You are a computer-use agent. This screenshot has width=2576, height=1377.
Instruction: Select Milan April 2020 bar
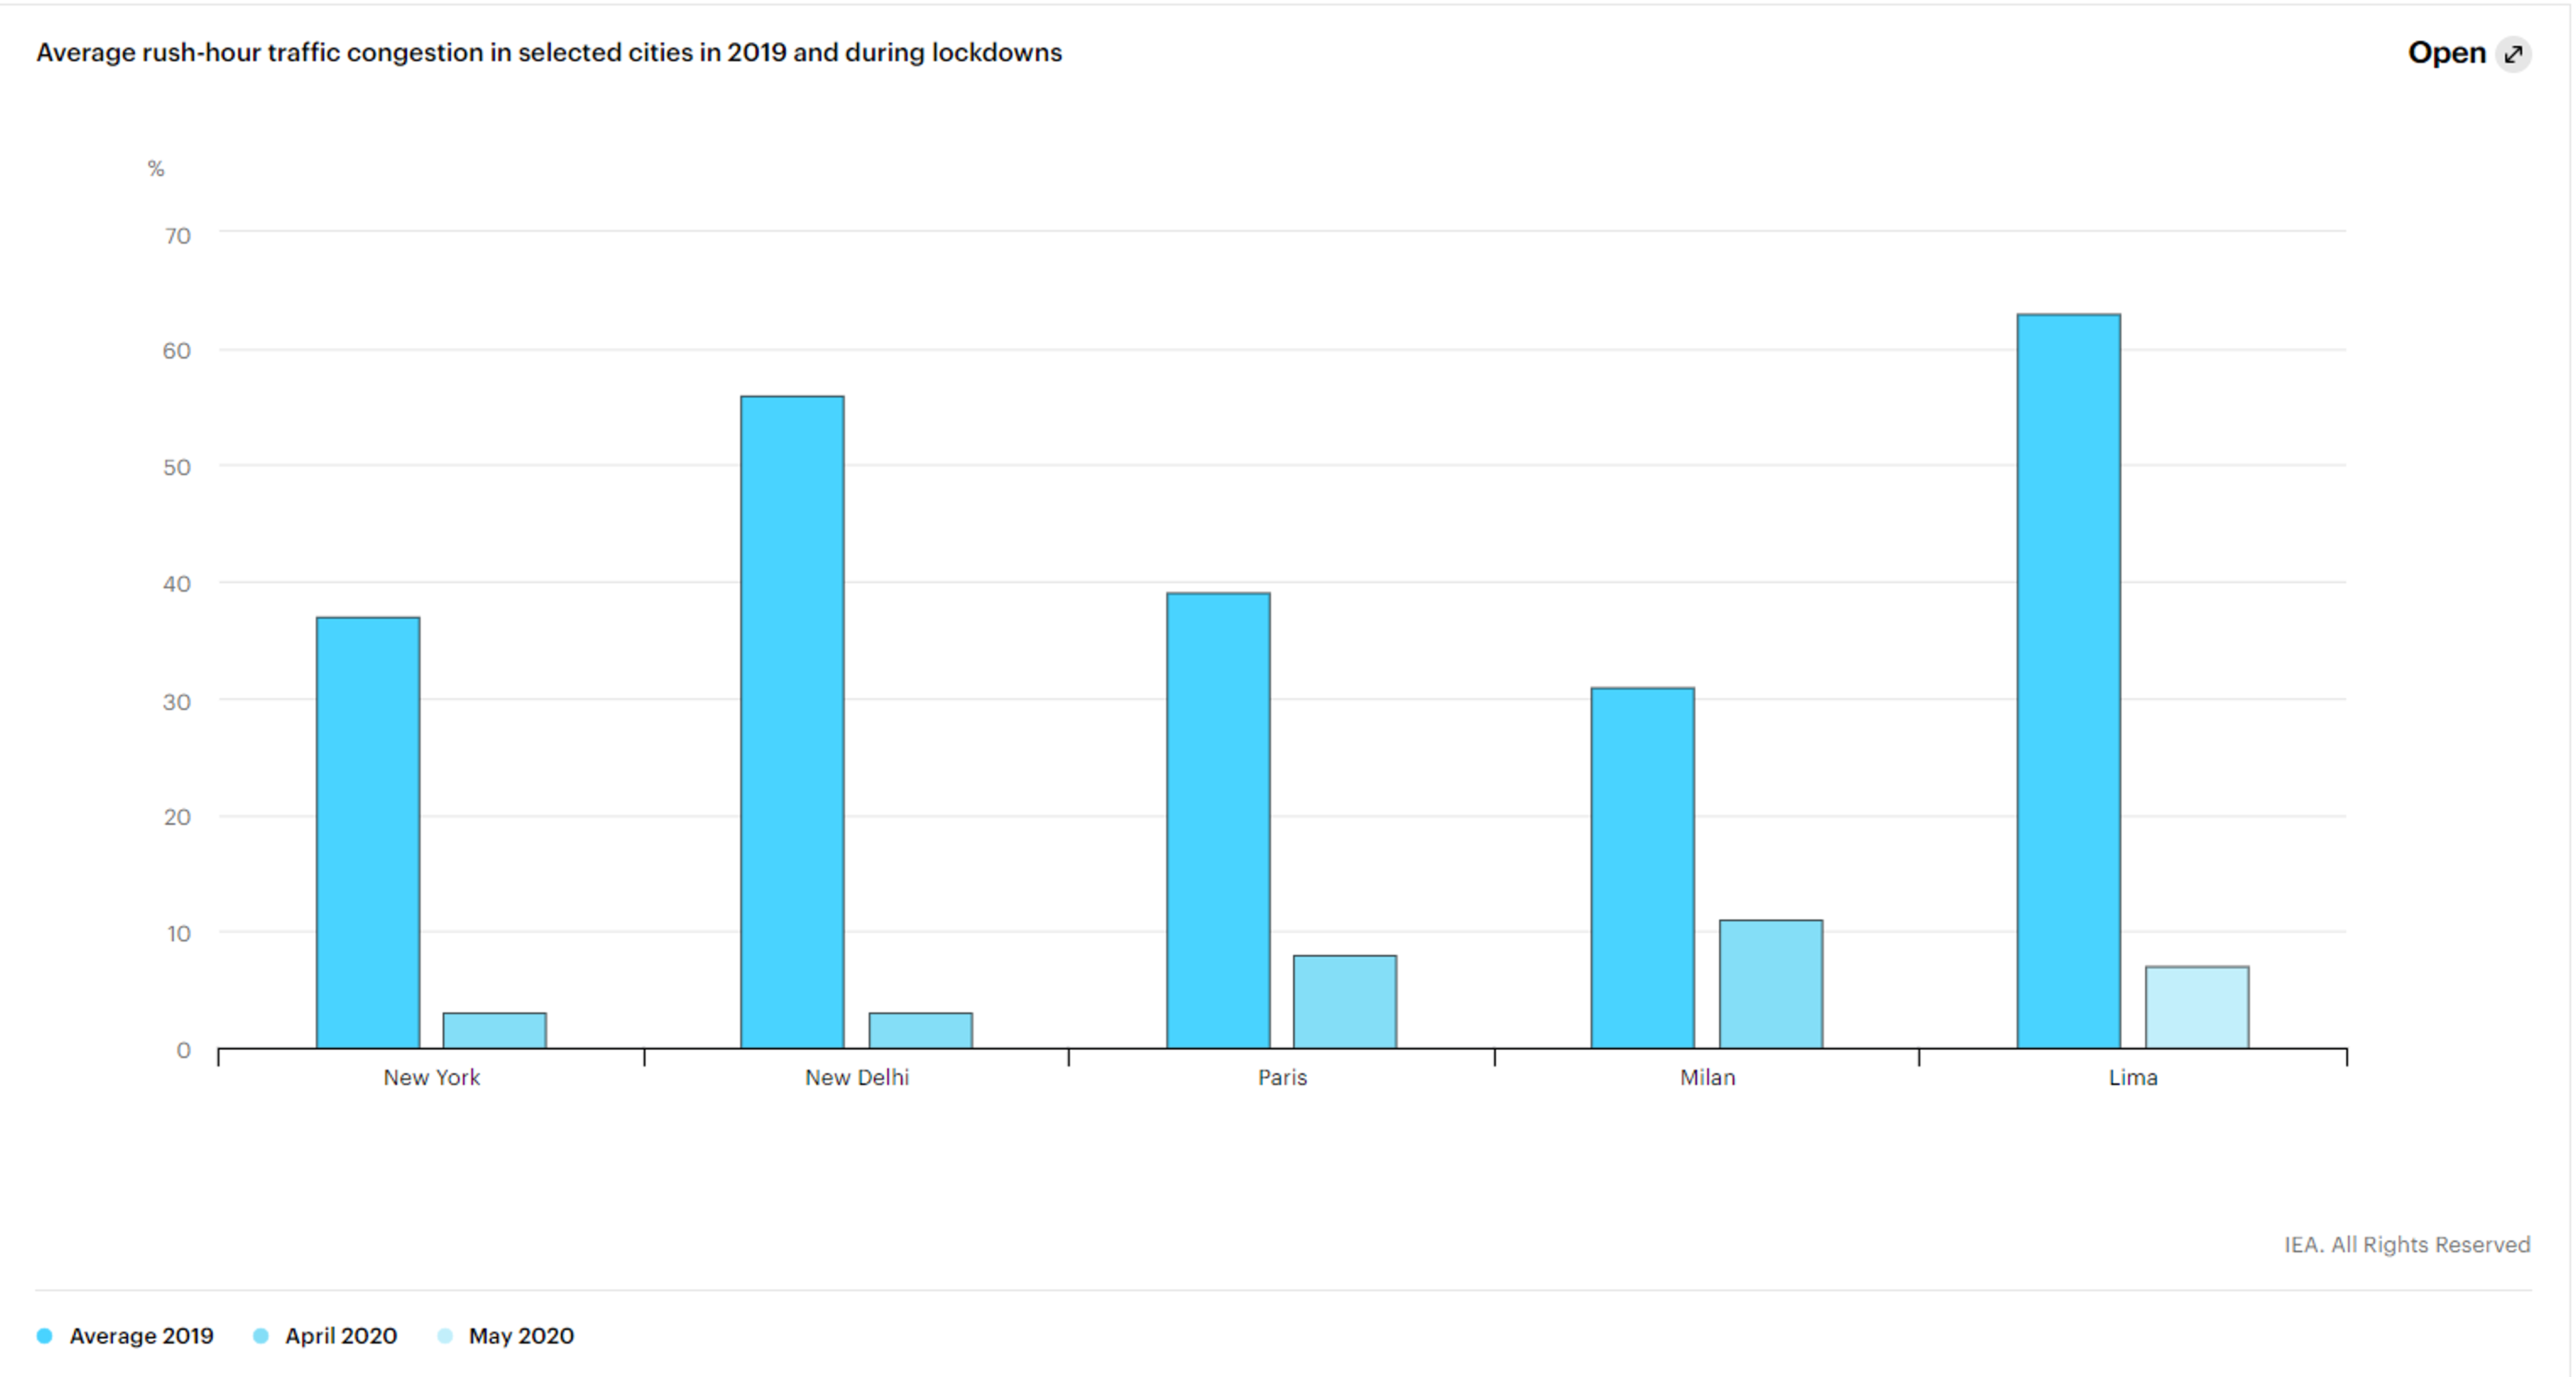tap(1771, 984)
